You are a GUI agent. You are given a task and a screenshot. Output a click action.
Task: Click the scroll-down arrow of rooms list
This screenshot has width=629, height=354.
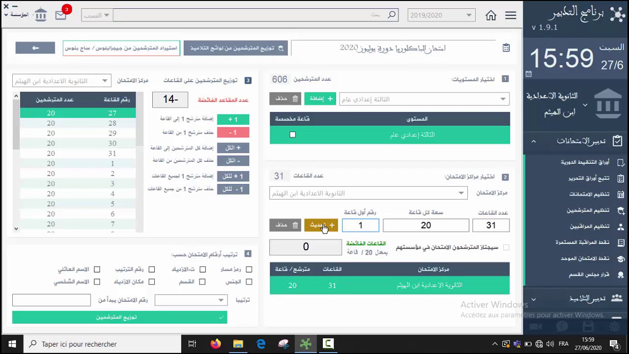point(16,228)
